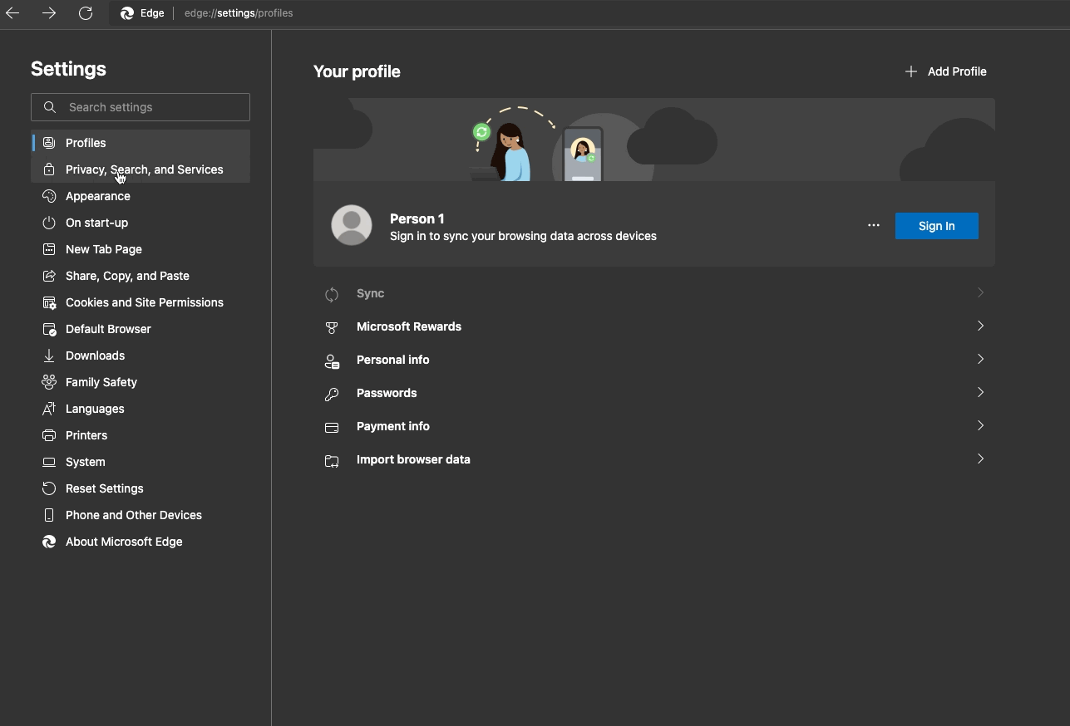Select Share, Copy, and Paste

point(141,276)
